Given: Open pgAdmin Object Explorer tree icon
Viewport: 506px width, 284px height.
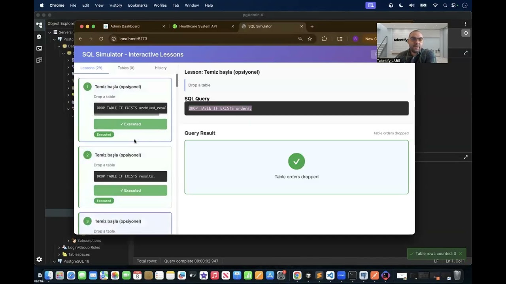Looking at the screenshot, I should (39, 25).
